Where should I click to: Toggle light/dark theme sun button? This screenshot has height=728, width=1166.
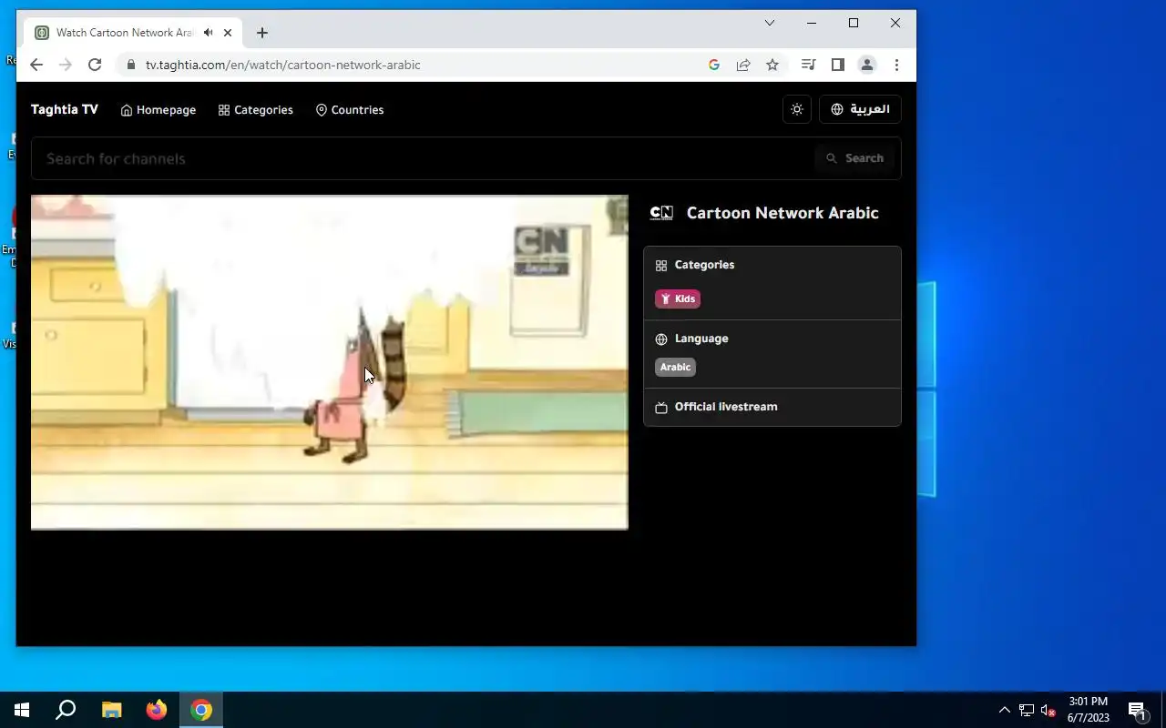797,109
